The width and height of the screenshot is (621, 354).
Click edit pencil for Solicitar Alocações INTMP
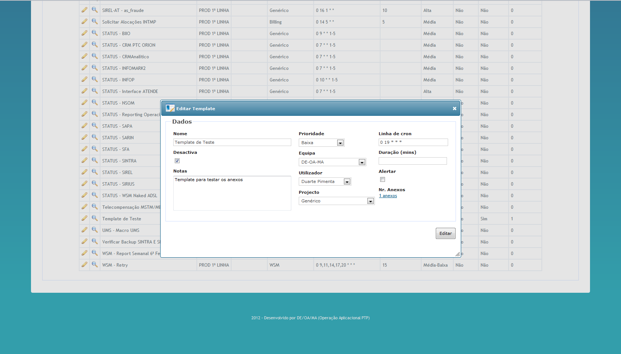pyautogui.click(x=84, y=22)
